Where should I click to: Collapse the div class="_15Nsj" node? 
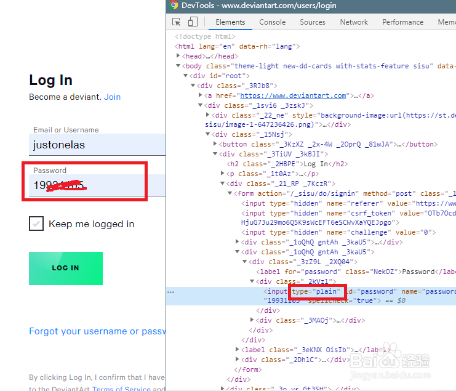coord(207,134)
